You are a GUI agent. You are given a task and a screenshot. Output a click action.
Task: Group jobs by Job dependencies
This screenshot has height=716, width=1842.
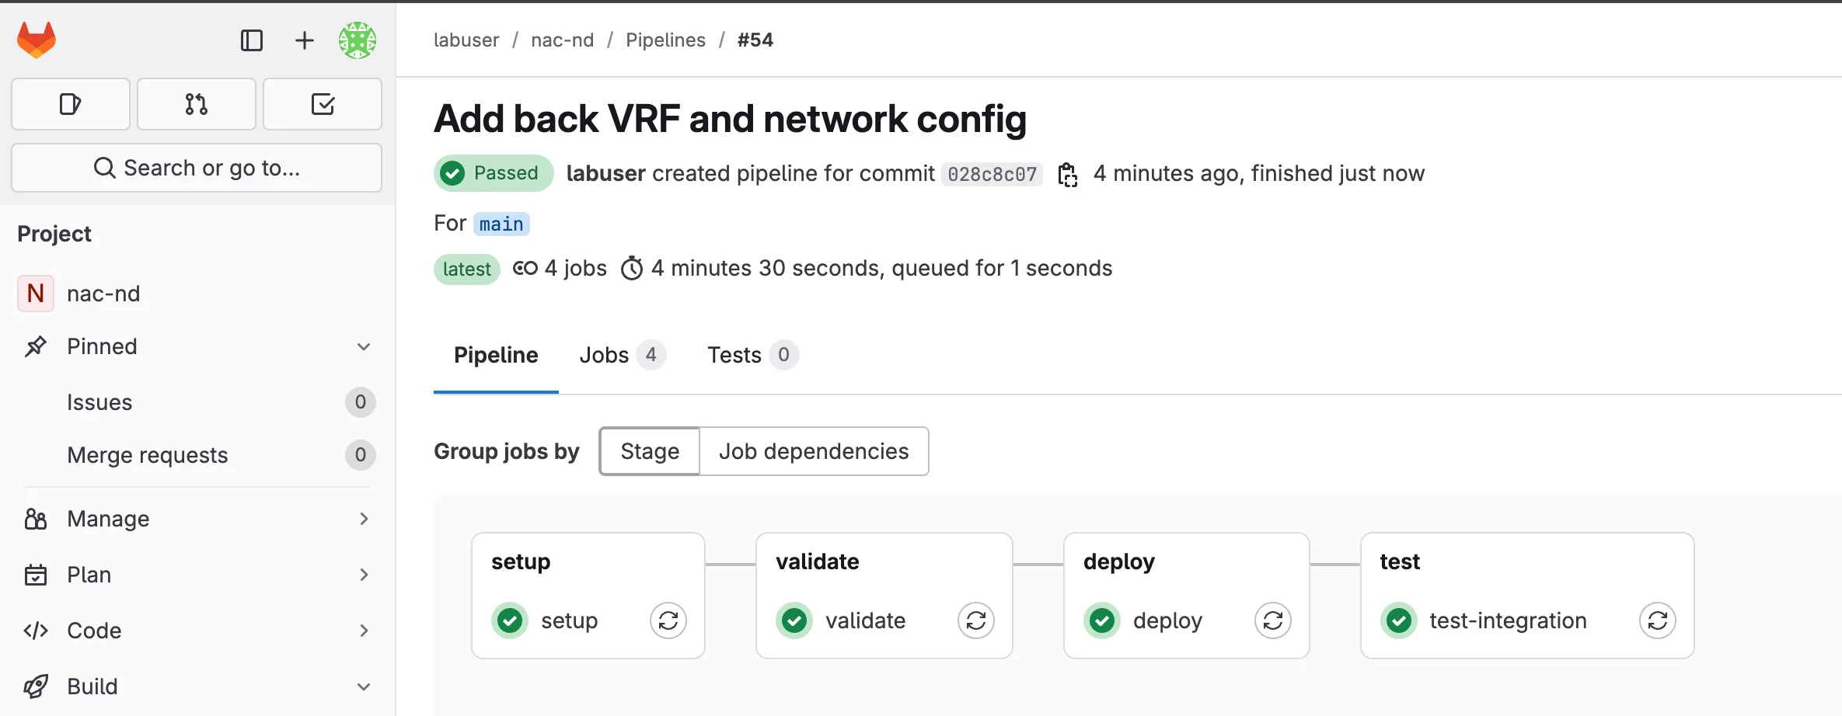[814, 451]
